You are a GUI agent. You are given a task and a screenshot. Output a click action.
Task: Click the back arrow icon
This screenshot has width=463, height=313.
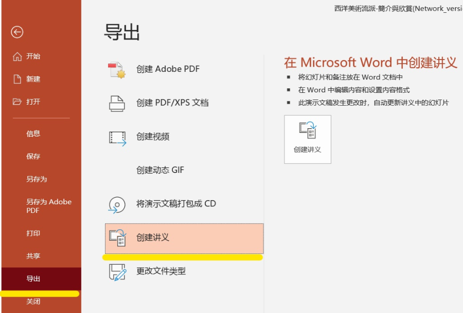(x=17, y=32)
